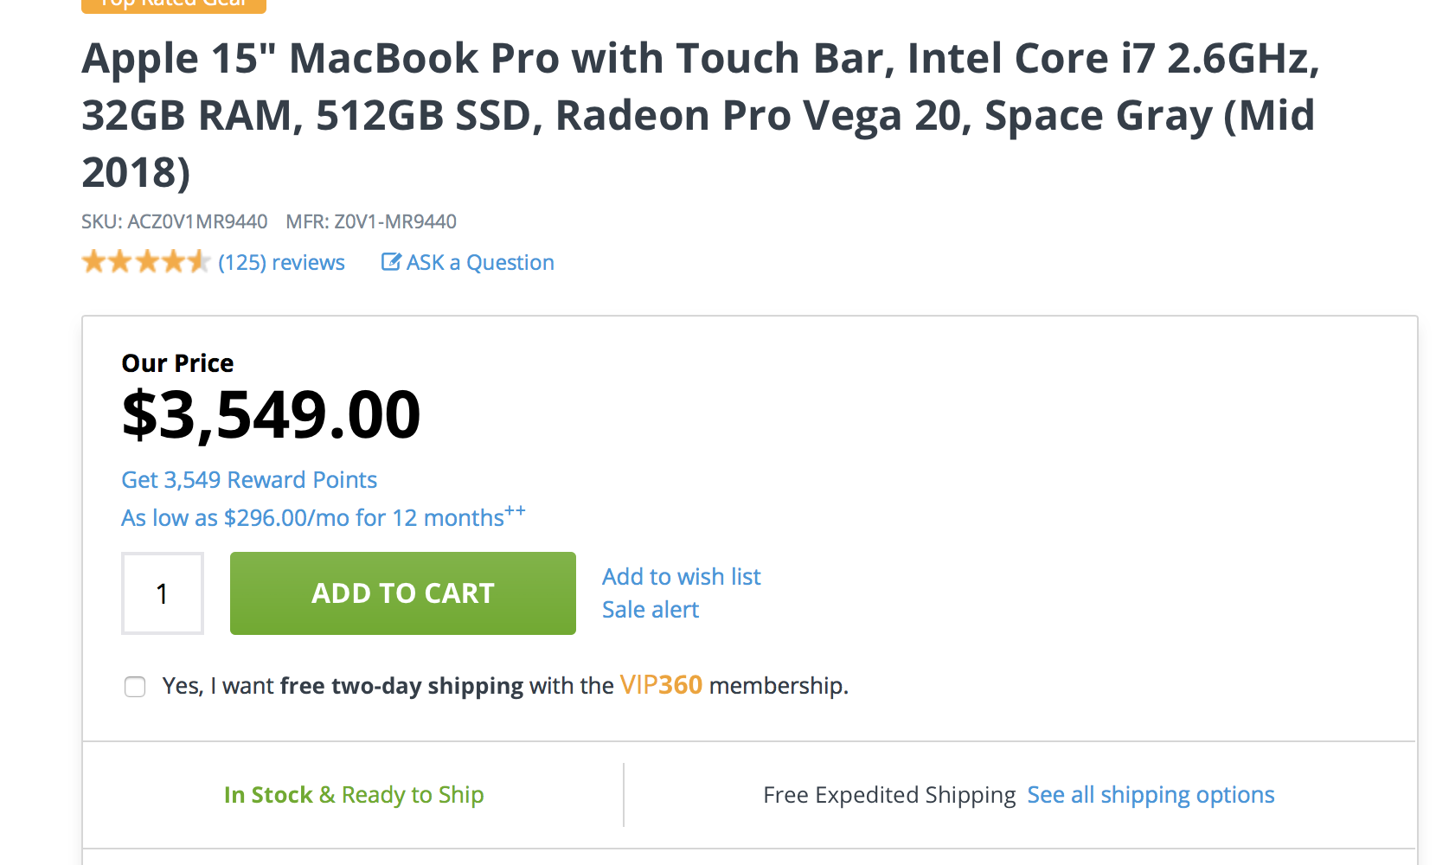Click the quantity input field

pyautogui.click(x=163, y=593)
